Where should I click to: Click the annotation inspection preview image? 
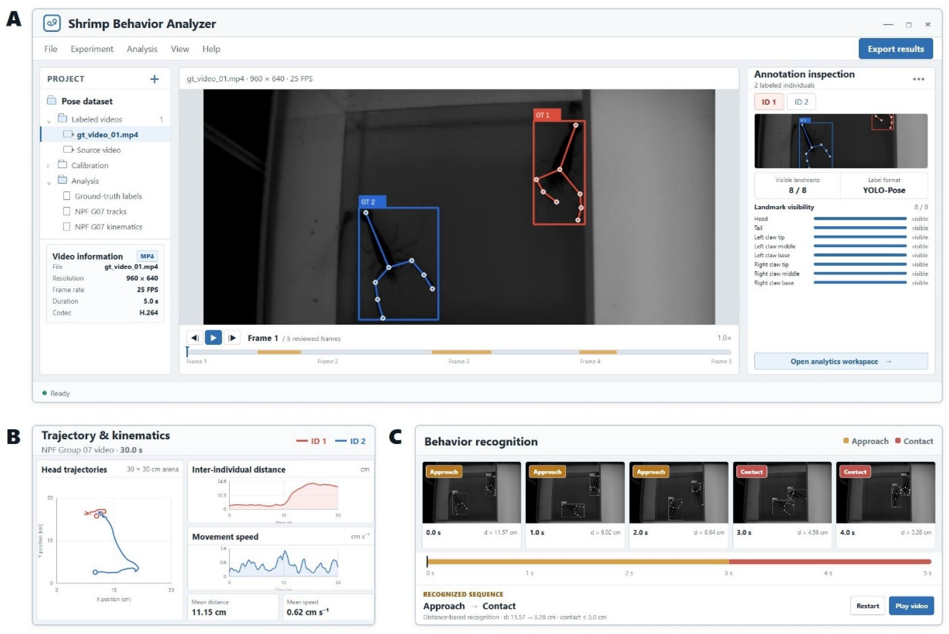(841, 141)
